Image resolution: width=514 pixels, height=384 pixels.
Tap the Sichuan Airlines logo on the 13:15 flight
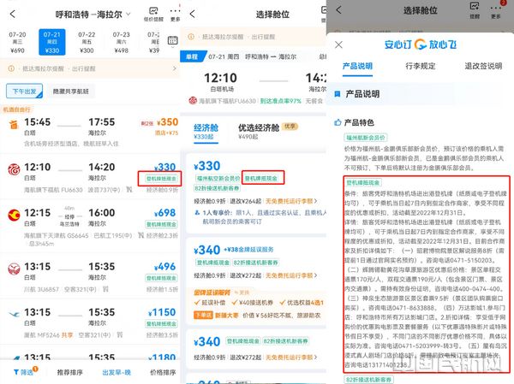click(14, 269)
